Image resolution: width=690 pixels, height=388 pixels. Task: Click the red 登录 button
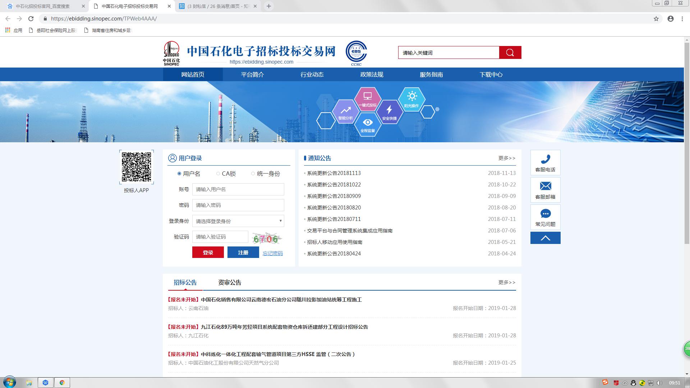208,252
